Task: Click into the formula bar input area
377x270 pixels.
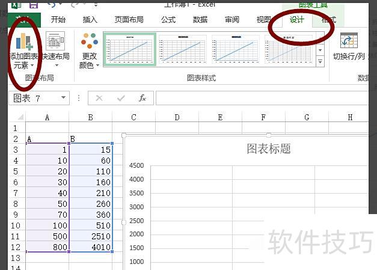Action: pos(262,98)
